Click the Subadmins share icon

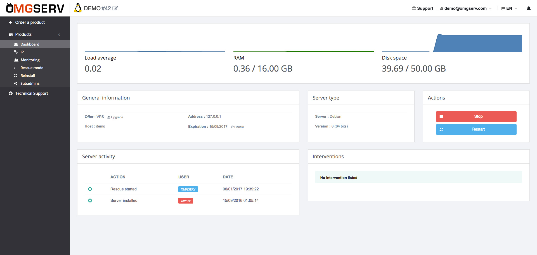tap(16, 83)
